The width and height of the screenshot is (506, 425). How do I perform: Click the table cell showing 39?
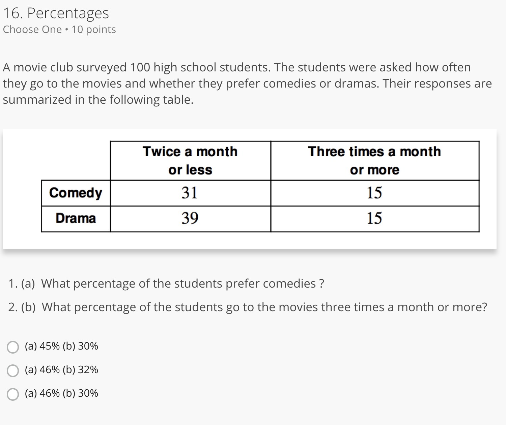pyautogui.click(x=190, y=219)
